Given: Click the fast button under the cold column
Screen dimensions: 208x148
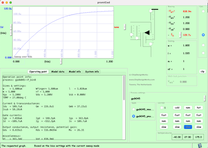Looking at the screenshot, I should (177, 115).
